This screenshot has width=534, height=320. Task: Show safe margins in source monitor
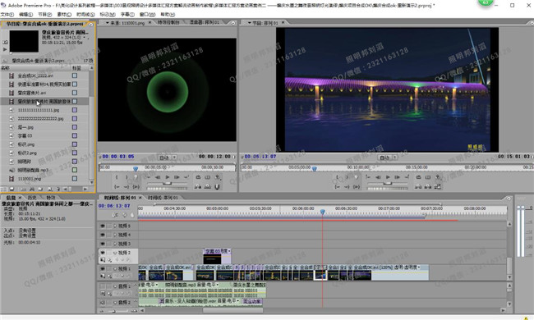(207, 177)
